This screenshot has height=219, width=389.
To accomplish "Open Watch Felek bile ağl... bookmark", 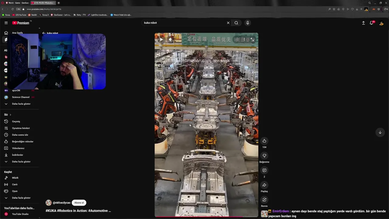I will [x=121, y=15].
